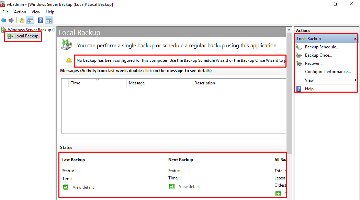Toggle the Show/Hide Action Pane toolbar button

[49, 20]
